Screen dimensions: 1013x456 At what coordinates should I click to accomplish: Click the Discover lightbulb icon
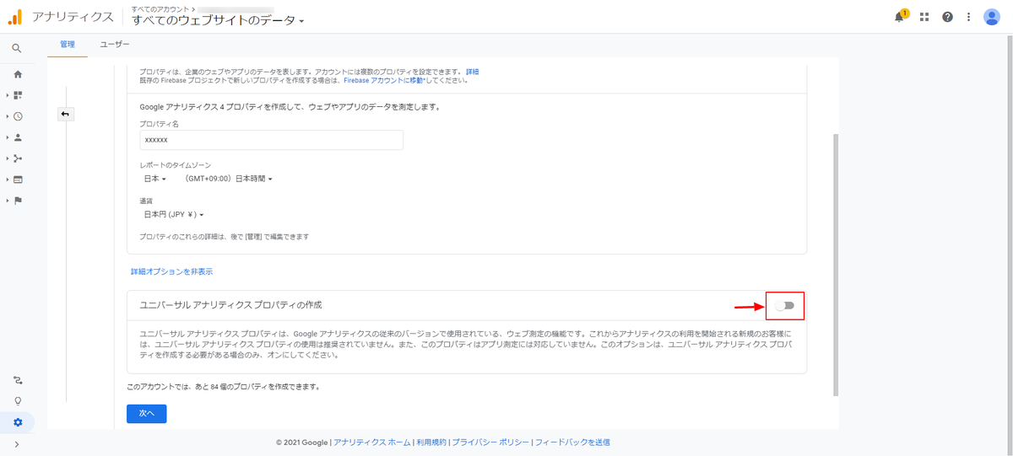click(x=18, y=401)
